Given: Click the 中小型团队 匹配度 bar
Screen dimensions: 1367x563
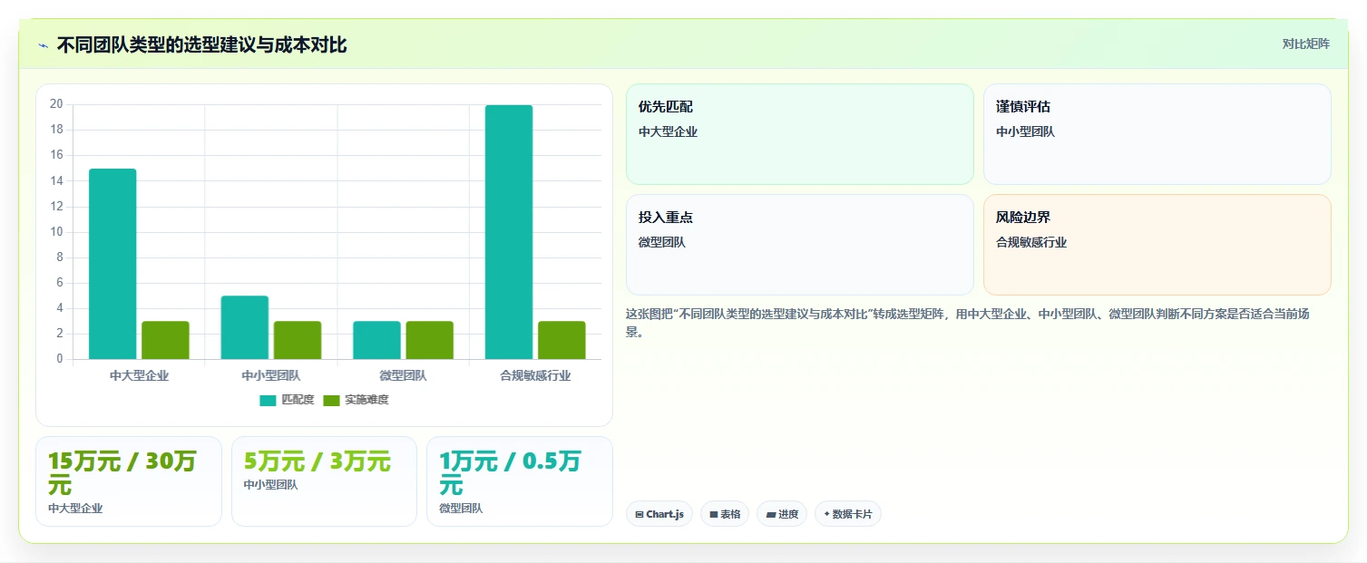Looking at the screenshot, I should coord(245,327).
